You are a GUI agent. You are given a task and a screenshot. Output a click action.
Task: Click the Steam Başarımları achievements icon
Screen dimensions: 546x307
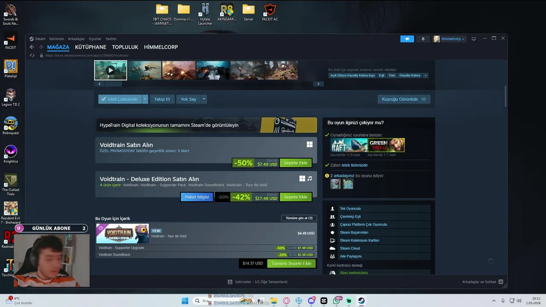tap(332, 232)
